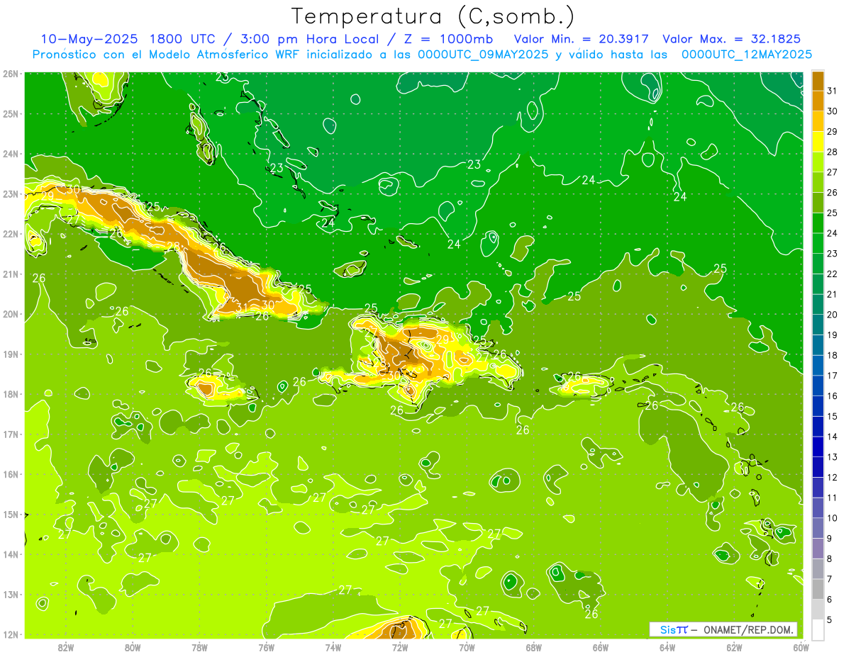This screenshot has height=657, width=851.
Task: Select "Valor Max. = 32.1825" text
Action: pyautogui.click(x=732, y=39)
